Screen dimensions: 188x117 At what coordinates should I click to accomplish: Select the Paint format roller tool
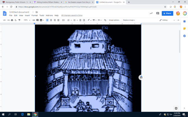19,20
